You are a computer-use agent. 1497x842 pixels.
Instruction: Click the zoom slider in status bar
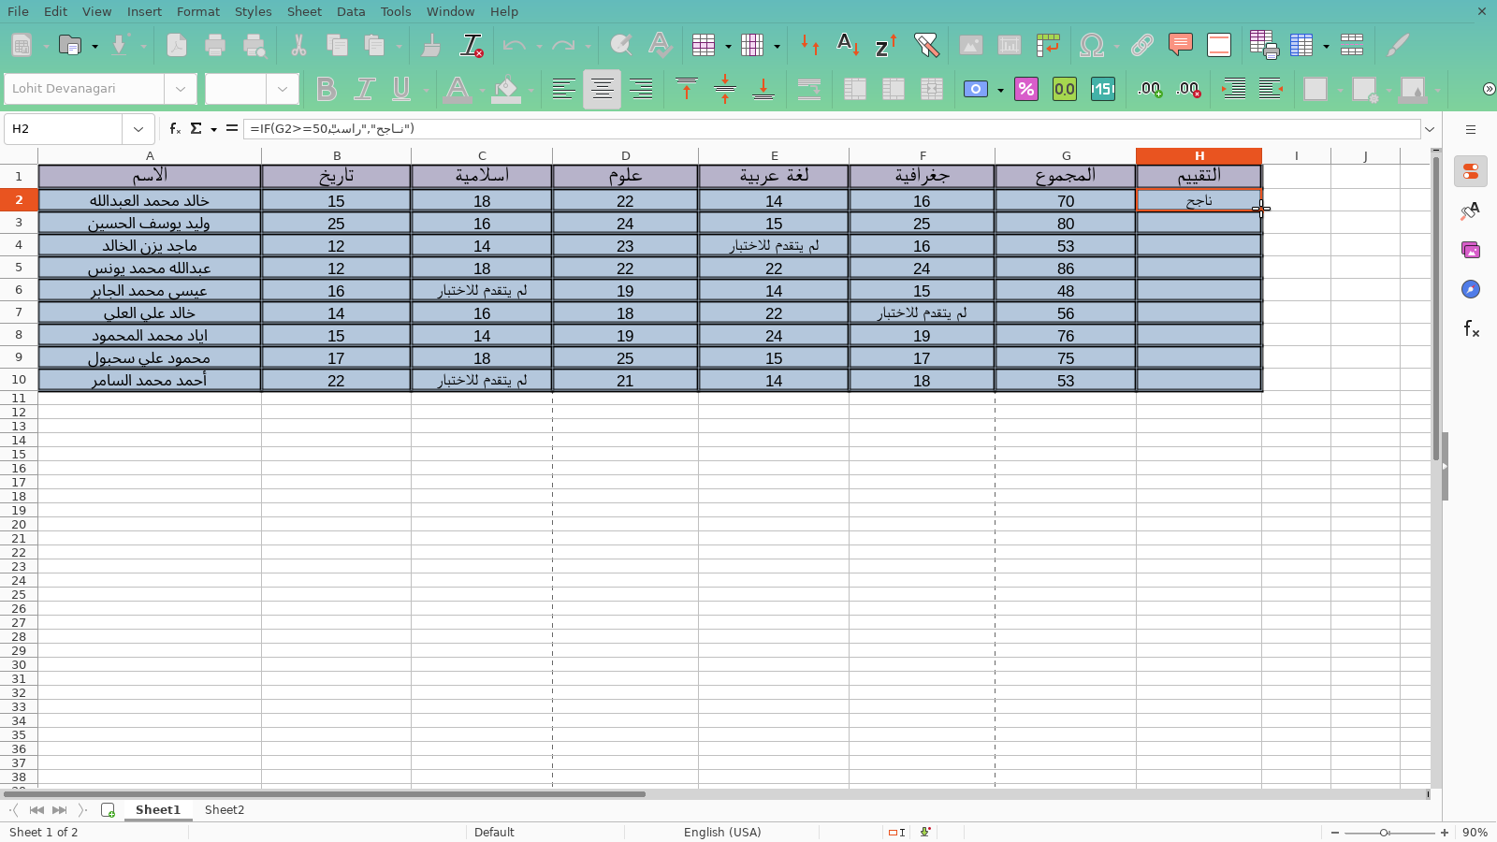point(1385,832)
